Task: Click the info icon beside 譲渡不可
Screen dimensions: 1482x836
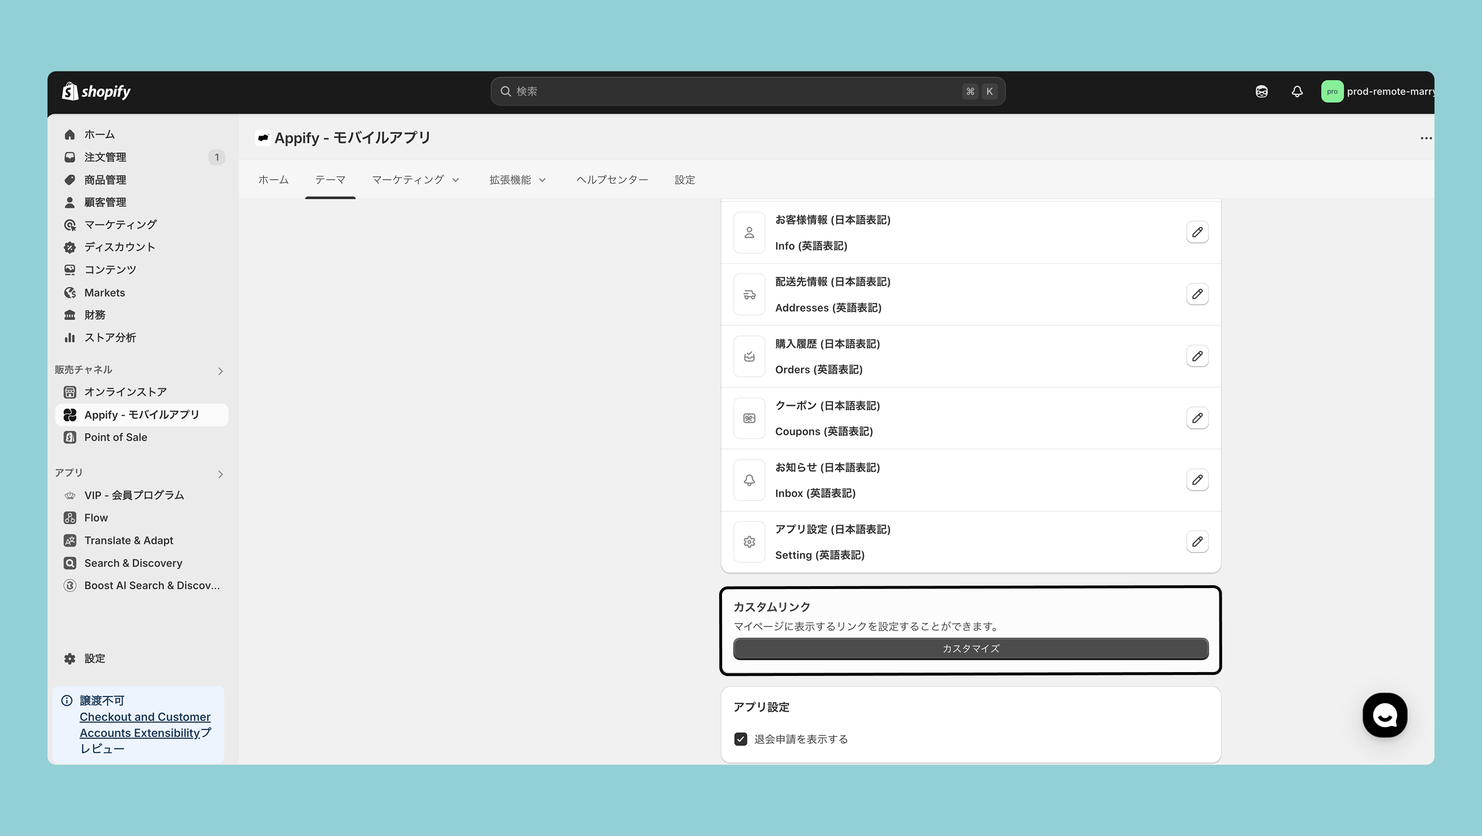Action: (66, 700)
